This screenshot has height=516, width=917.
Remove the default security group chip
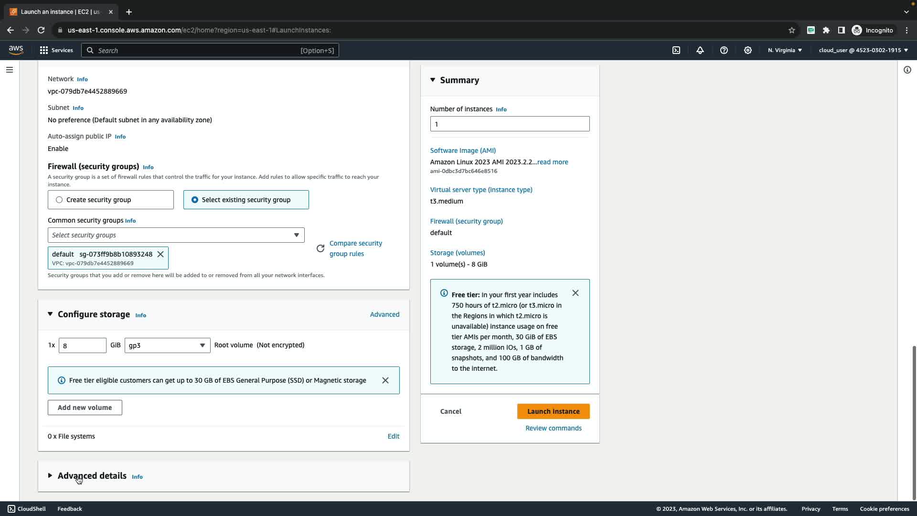click(160, 254)
